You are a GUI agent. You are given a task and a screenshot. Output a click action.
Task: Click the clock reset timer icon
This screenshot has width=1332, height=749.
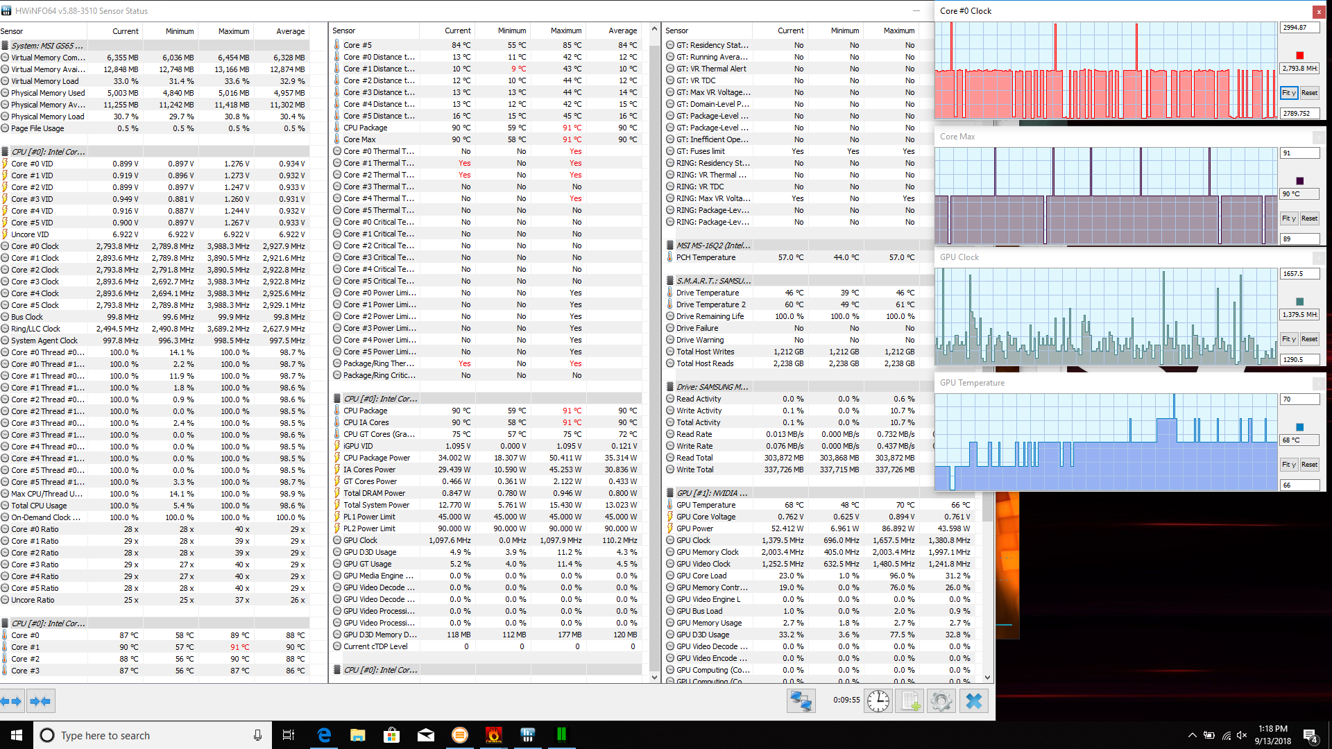pyautogui.click(x=878, y=701)
